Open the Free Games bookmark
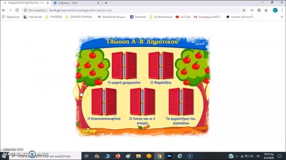Screen dimensions: 286x160 pos(33,17)
